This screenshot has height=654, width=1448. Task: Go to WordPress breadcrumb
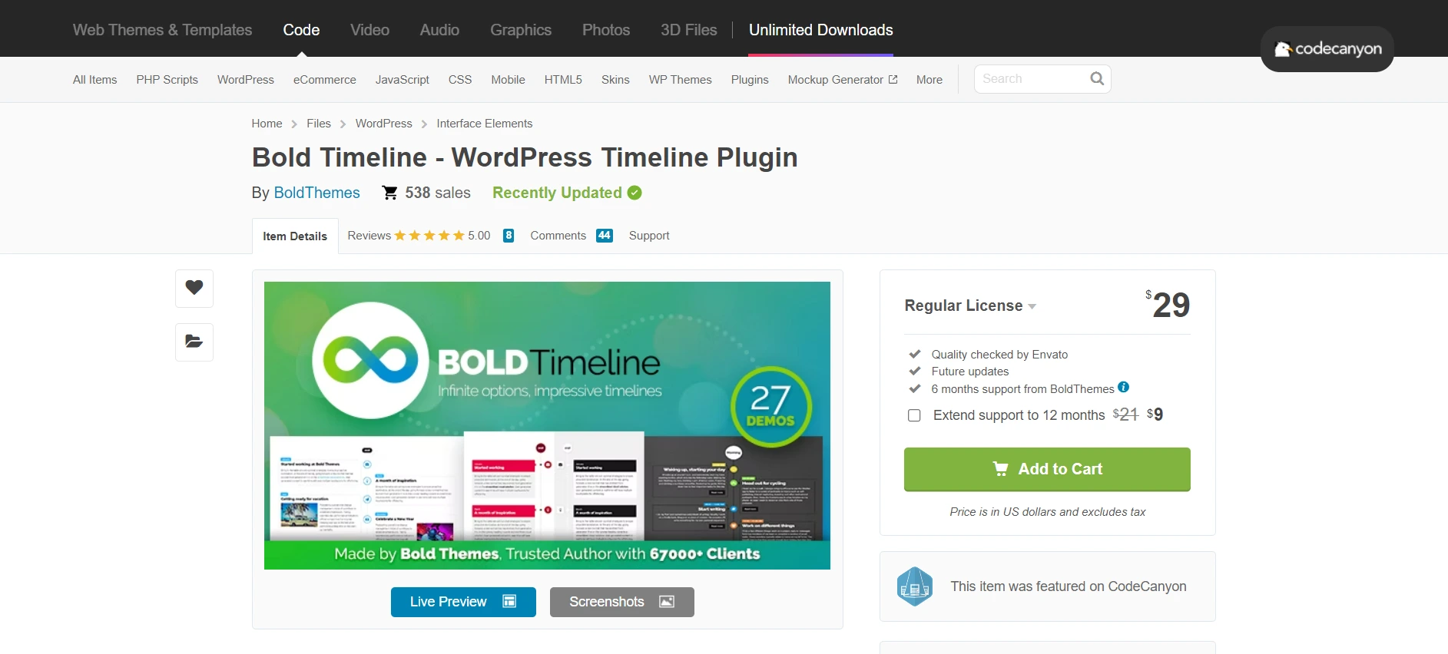click(x=384, y=124)
